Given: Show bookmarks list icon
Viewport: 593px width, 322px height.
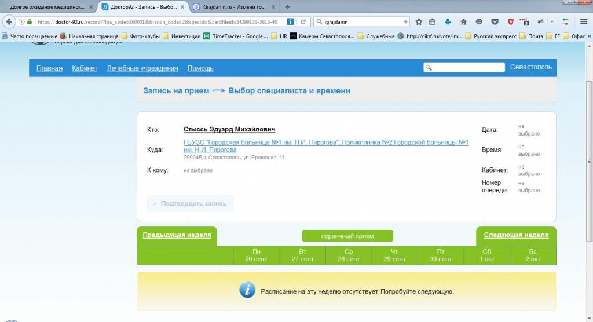Looking at the screenshot, I should pos(432,22).
